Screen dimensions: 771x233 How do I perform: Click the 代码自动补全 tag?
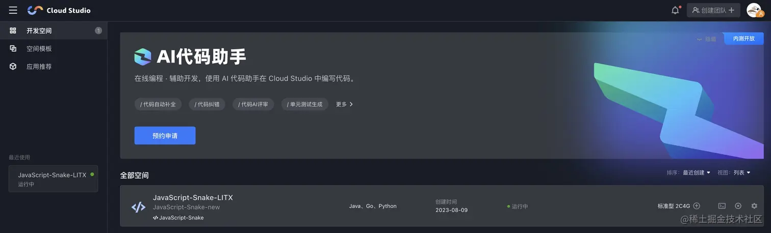click(158, 104)
